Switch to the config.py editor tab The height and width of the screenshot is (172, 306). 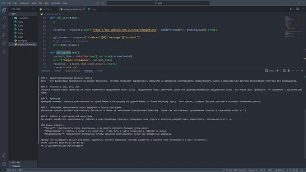tap(48, 9)
